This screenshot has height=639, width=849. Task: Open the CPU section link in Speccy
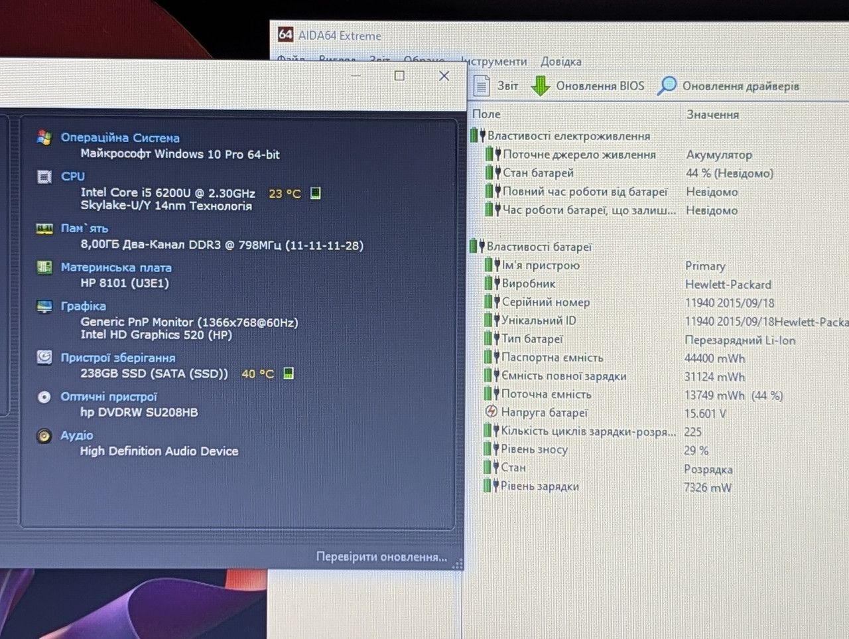coord(73,177)
